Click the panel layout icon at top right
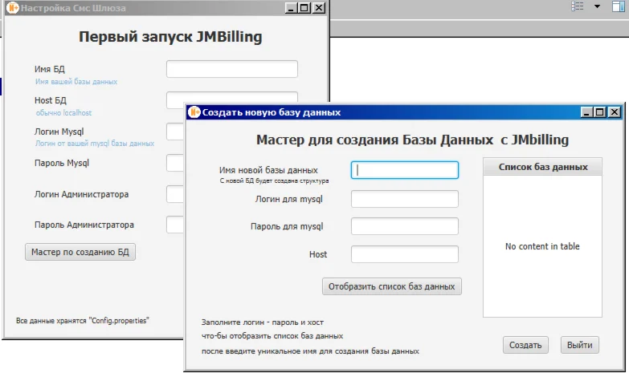 pyautogui.click(x=619, y=6)
